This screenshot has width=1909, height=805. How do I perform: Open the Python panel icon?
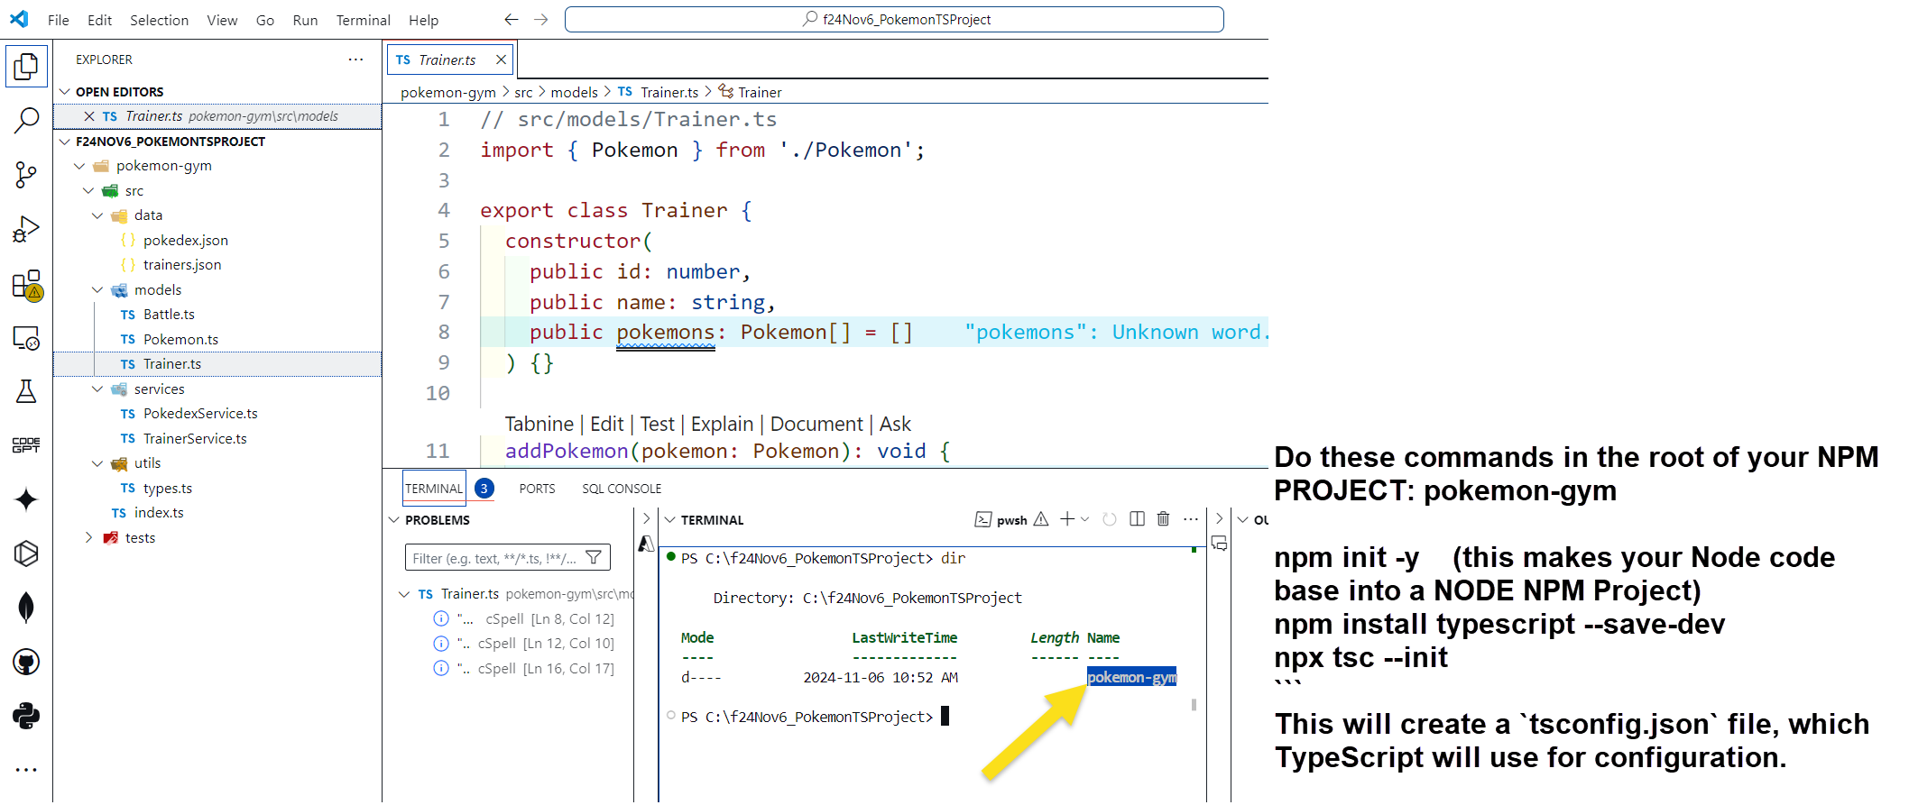tap(26, 717)
